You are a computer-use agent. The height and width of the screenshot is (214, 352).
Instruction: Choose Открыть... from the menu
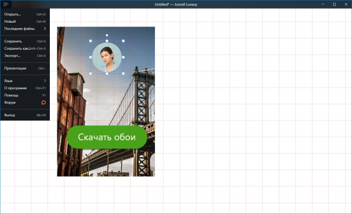25,15
